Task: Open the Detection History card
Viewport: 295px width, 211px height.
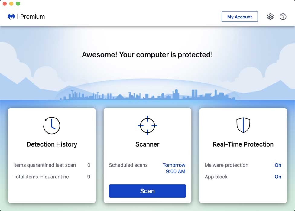Action: pyautogui.click(x=51, y=144)
